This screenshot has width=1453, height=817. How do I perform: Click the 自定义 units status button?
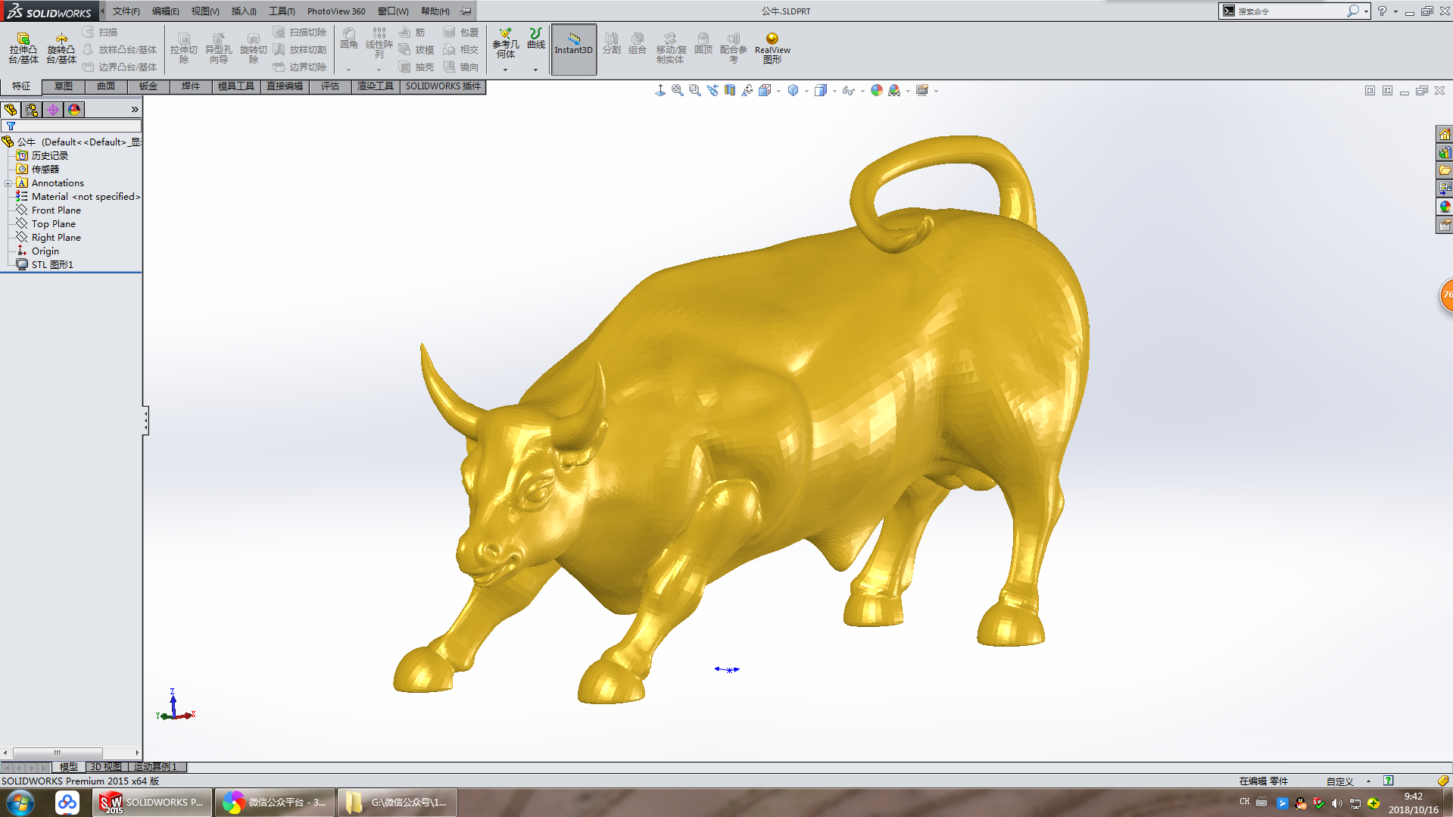[1339, 781]
